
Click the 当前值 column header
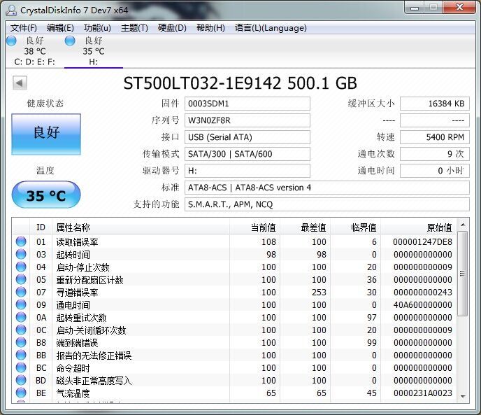(x=254, y=227)
